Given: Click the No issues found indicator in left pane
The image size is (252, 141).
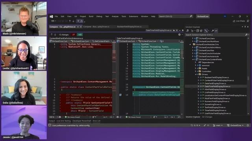Looking at the screenshot, I should pyautogui.click(x=72, y=117).
